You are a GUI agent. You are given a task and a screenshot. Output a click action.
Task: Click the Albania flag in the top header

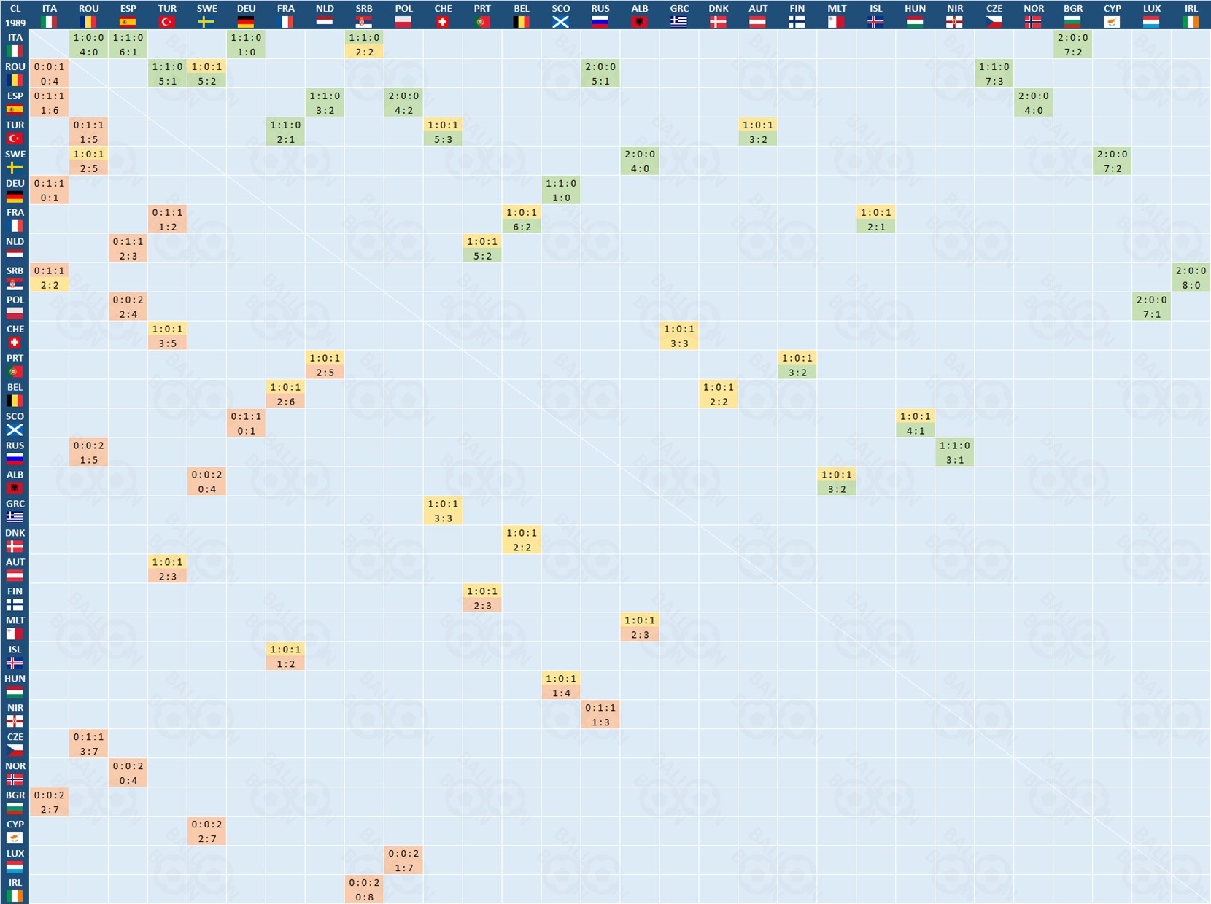(x=639, y=22)
